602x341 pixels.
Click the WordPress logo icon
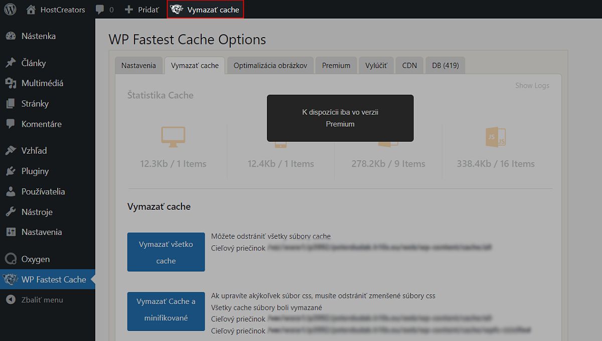(10, 10)
